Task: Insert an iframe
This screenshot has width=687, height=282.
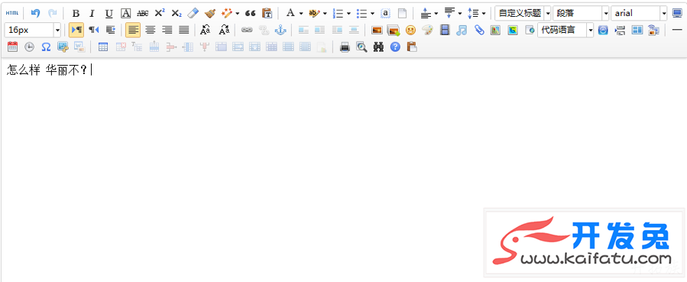Action: pyautogui.click(x=530, y=30)
